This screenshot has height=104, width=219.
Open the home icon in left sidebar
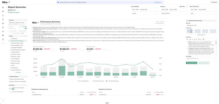coord(3,7)
